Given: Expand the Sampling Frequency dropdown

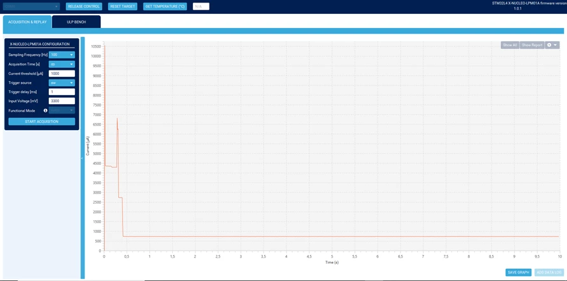Looking at the screenshot, I should (x=62, y=55).
